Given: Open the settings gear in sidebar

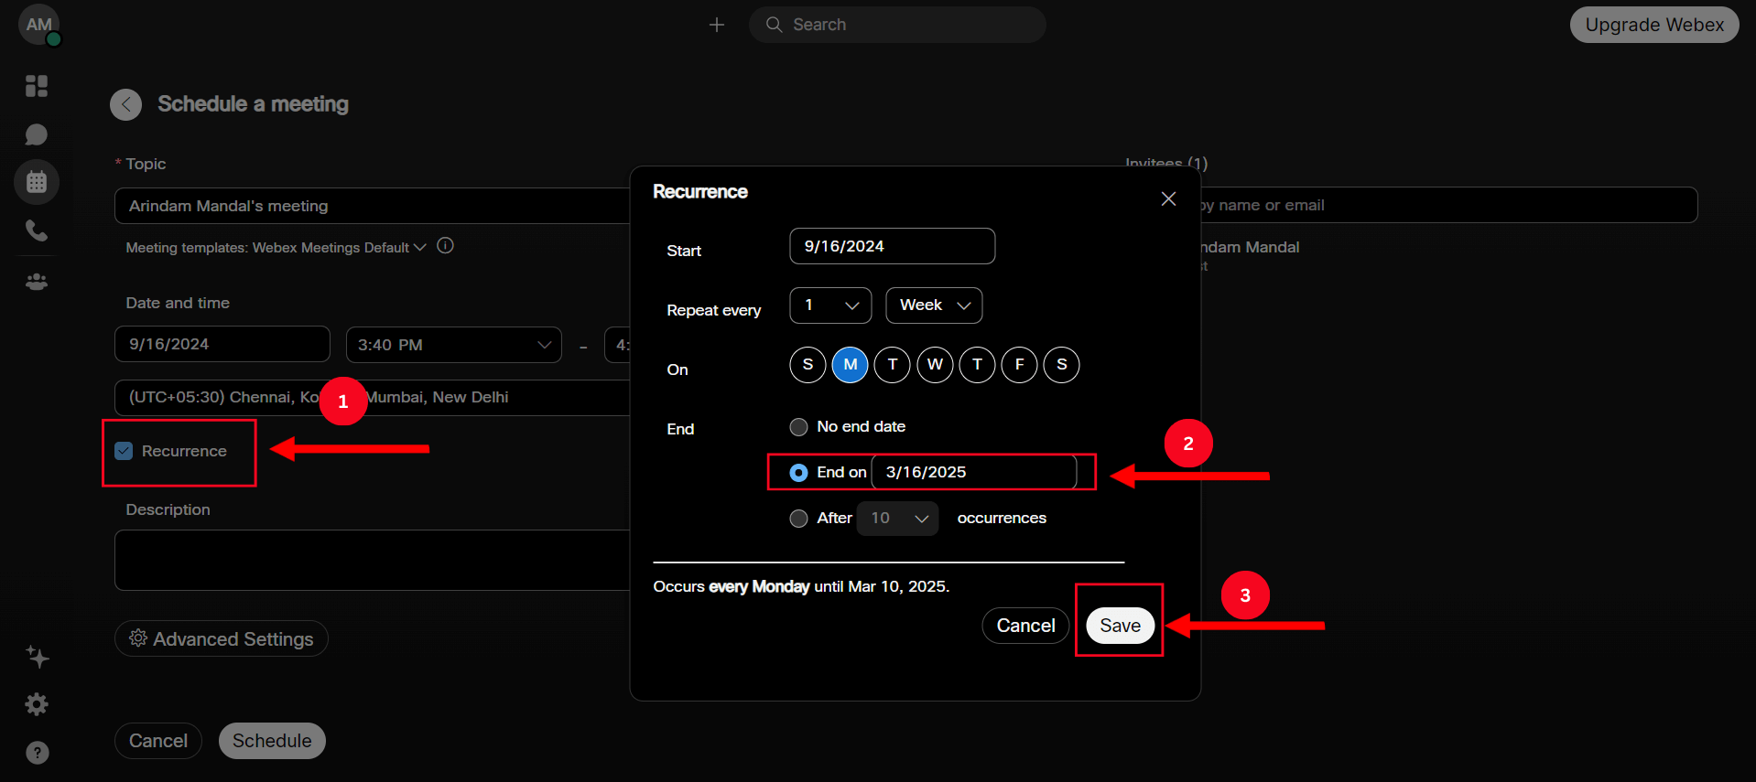Looking at the screenshot, I should 37,704.
